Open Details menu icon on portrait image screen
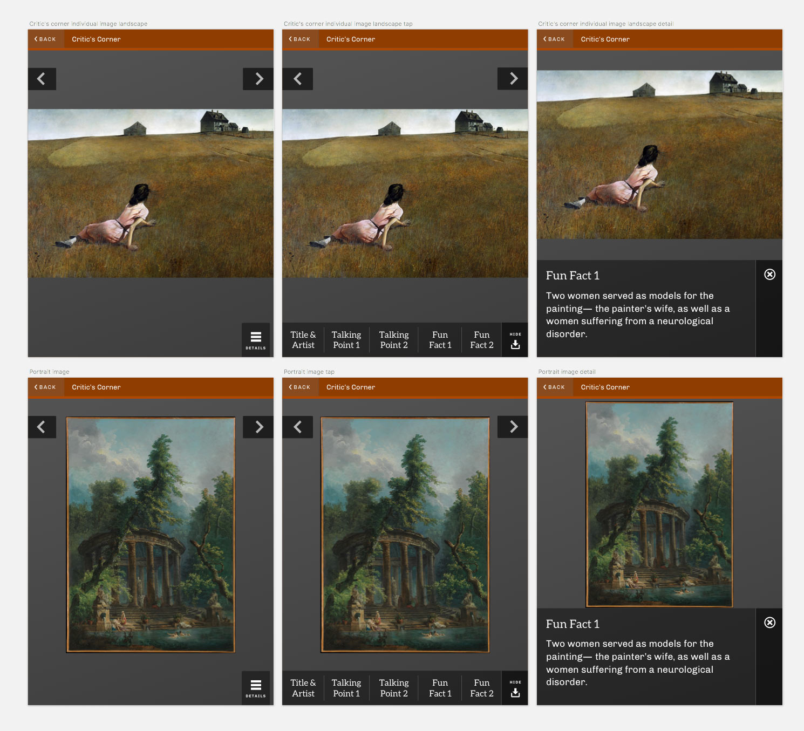The height and width of the screenshot is (731, 804). tap(256, 688)
